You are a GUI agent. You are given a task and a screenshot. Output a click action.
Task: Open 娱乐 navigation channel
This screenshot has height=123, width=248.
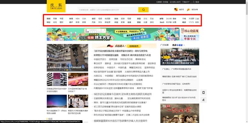(x=94, y=19)
